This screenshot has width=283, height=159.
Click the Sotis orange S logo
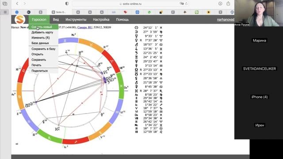pyautogui.click(x=20, y=19)
